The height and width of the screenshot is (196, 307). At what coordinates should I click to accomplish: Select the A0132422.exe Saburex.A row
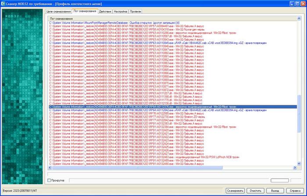(173, 137)
